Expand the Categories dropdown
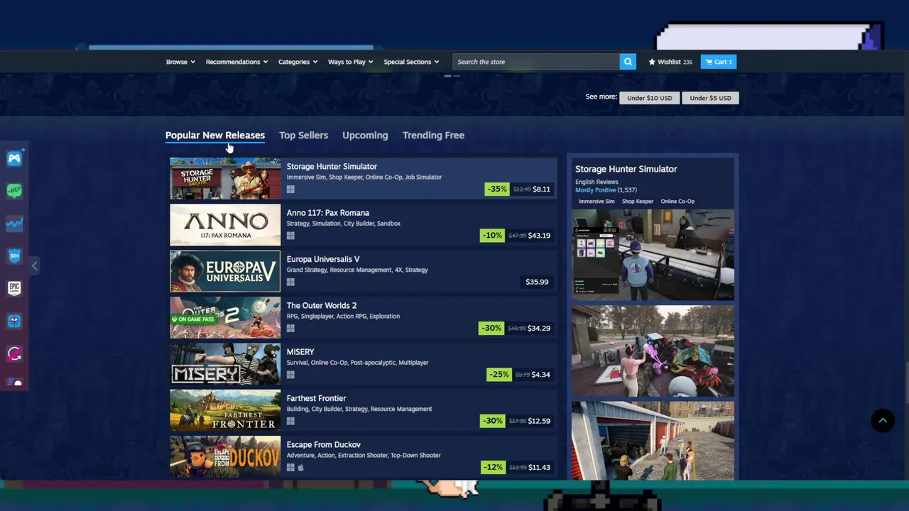This screenshot has height=511, width=909. [298, 62]
